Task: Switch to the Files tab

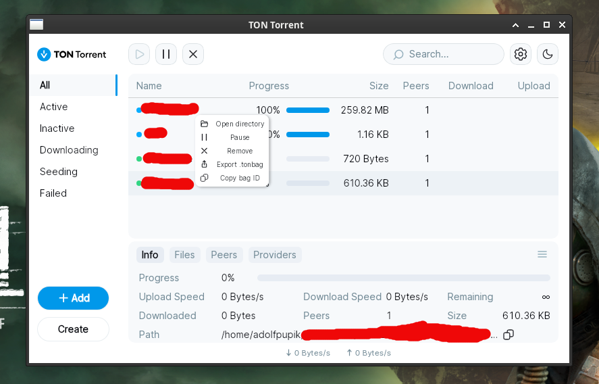Action: pos(184,255)
